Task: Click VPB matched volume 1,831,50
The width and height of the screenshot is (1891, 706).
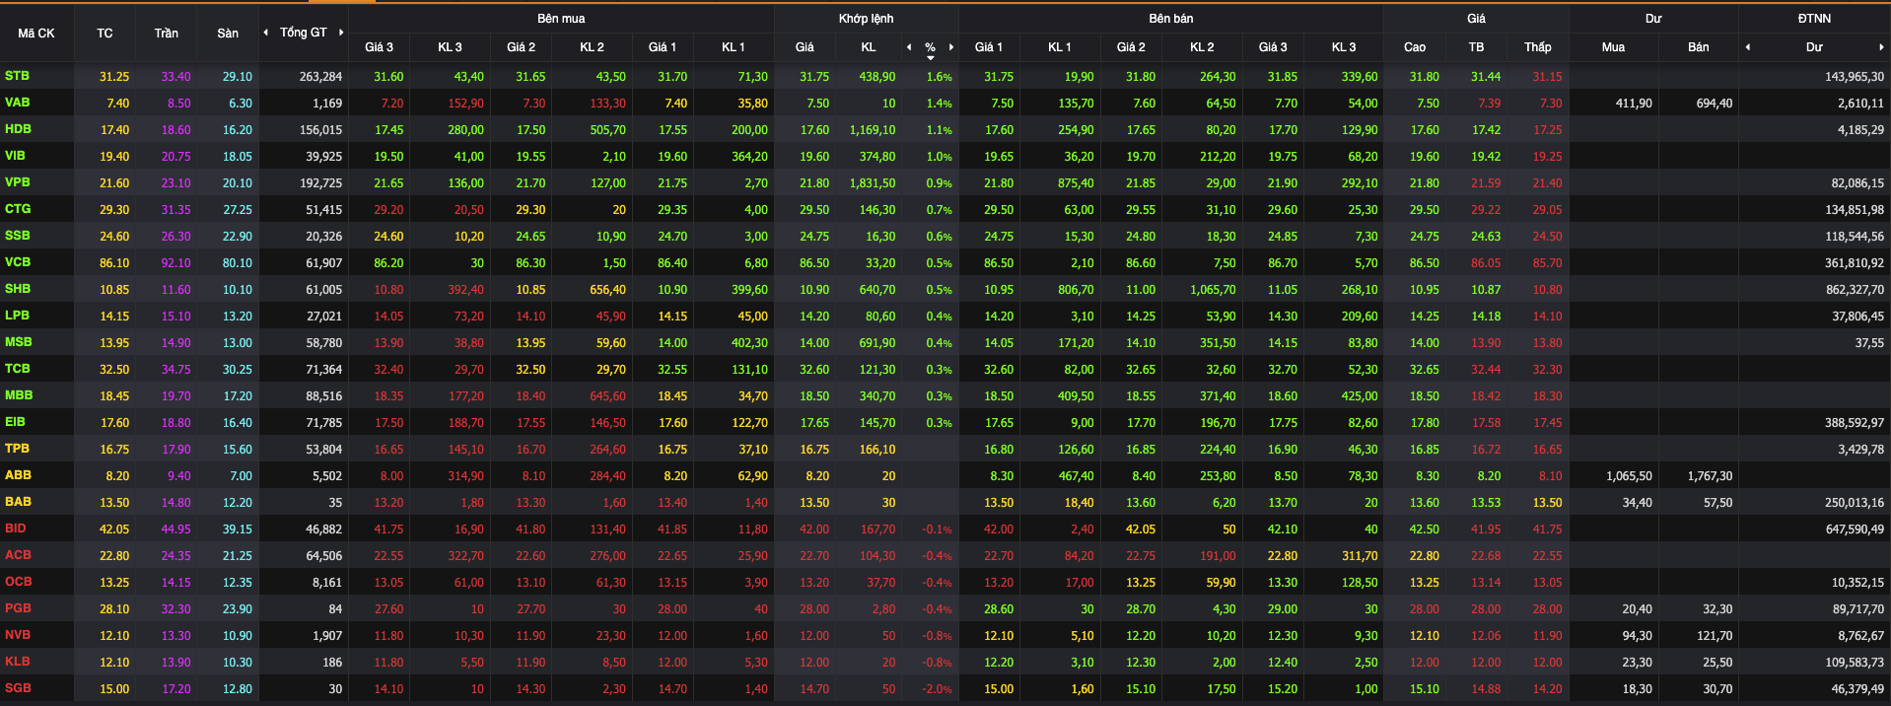Action: [x=873, y=183]
